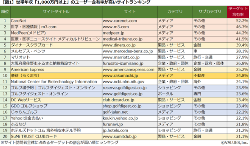Click the ©VALUES,Inc. credit text
The width and height of the screenshot is (250, 146).
pyautogui.click(x=235, y=143)
